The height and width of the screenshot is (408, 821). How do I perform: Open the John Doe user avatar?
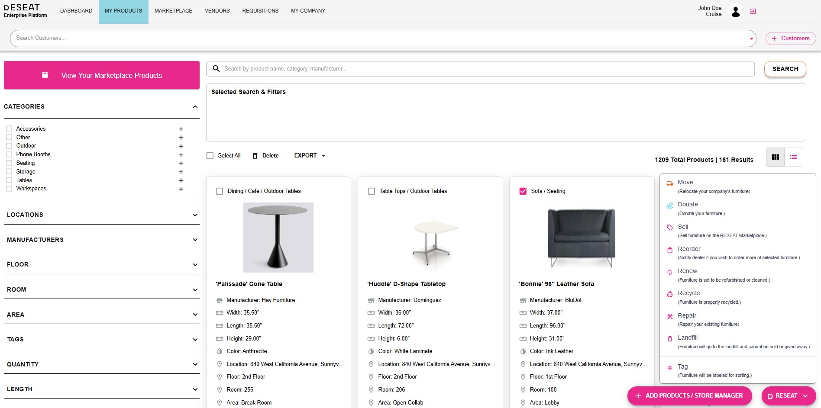click(735, 11)
